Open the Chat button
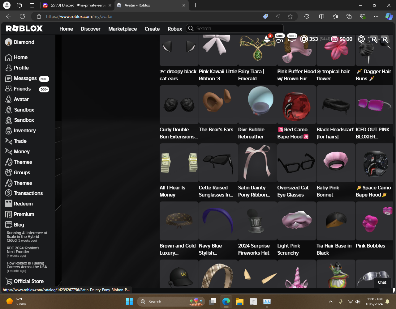 382,282
